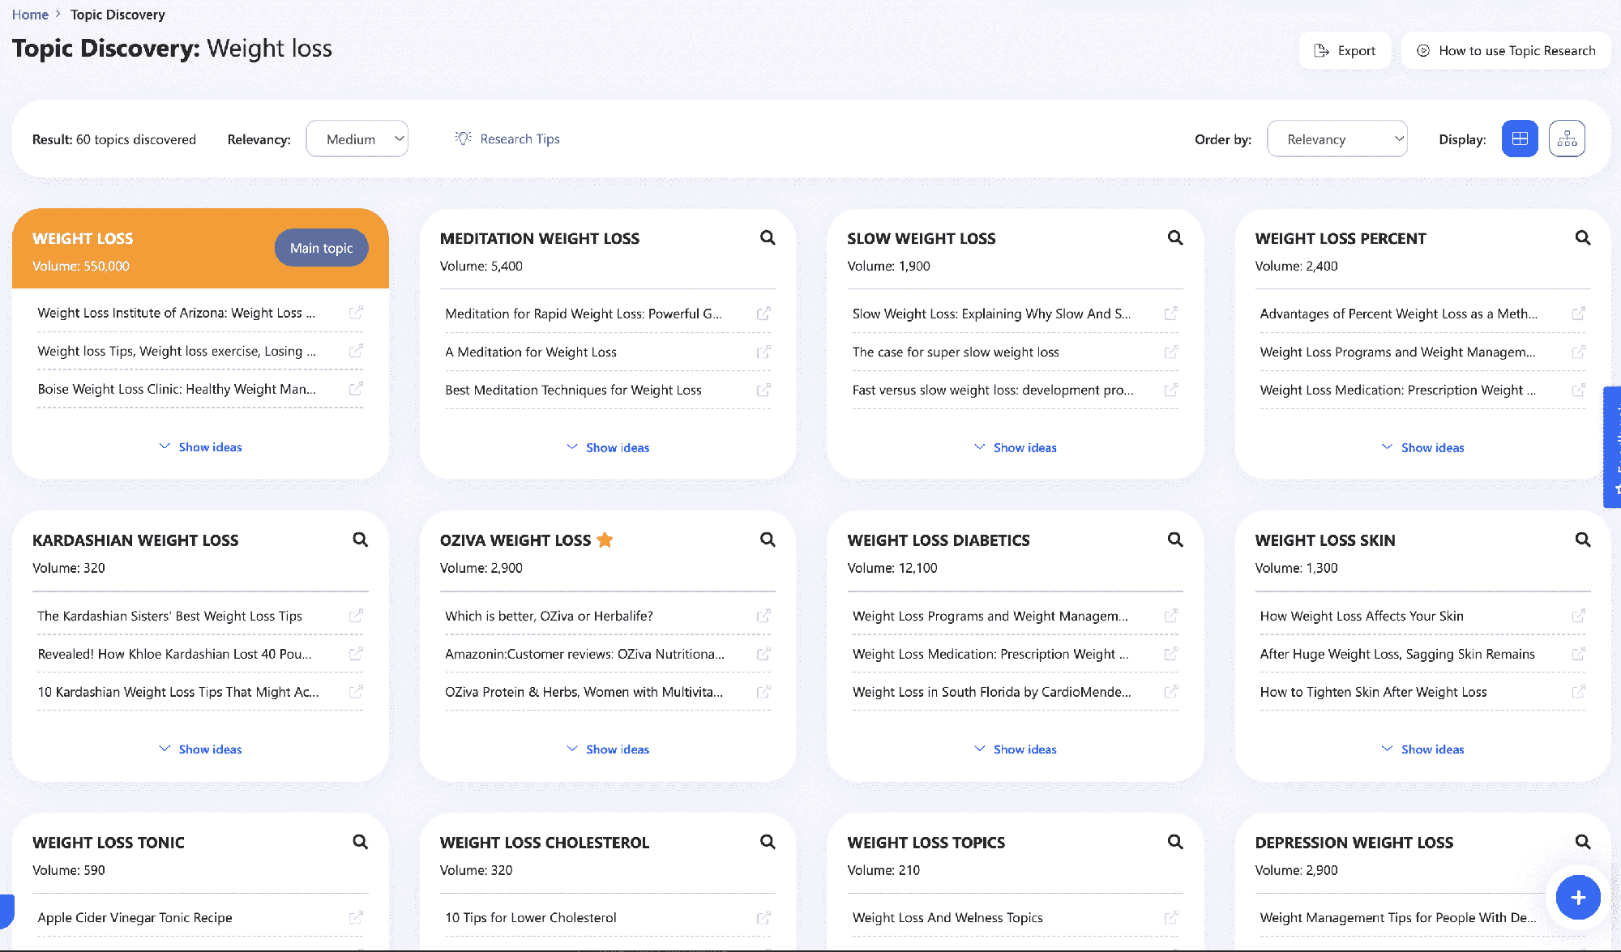
Task: Click search icon on Meditation Weight Loss card
Action: (768, 238)
